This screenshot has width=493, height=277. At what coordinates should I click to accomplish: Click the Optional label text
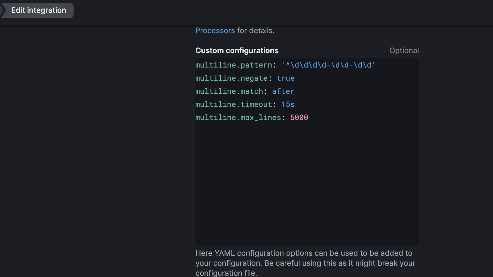tap(404, 51)
